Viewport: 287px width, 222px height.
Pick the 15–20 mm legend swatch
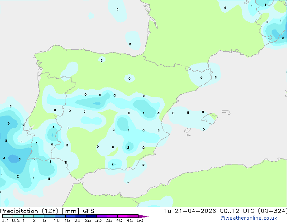coord(71,216)
